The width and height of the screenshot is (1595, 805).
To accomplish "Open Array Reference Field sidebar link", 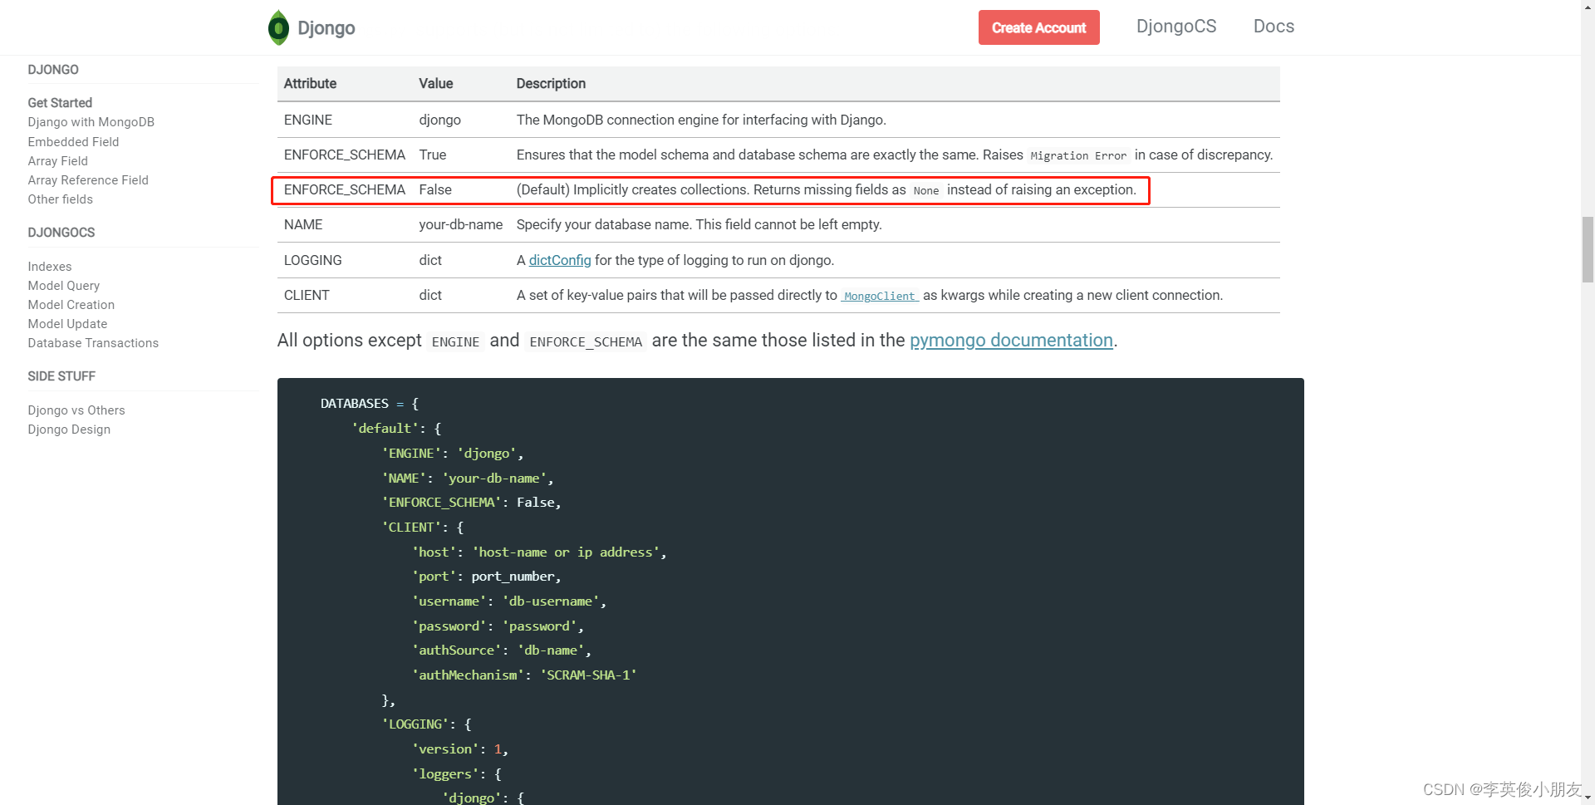I will (88, 180).
